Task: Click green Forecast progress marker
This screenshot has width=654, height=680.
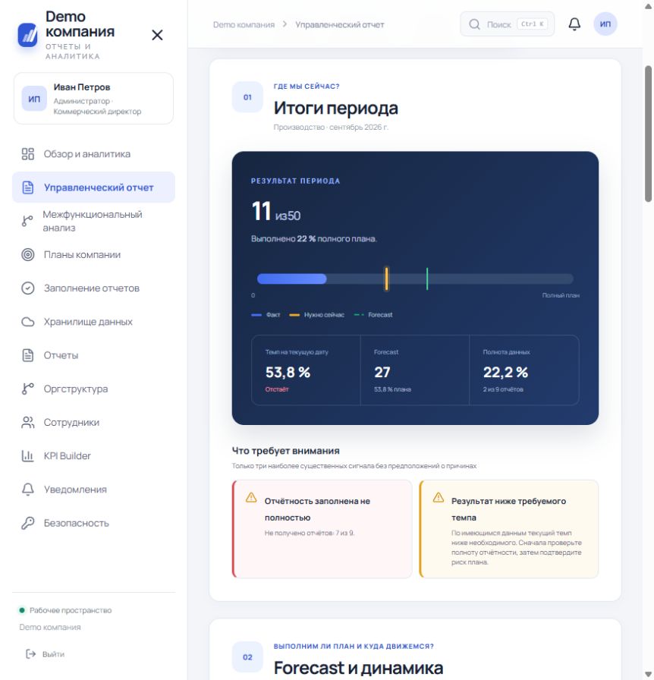Action: coord(426,279)
